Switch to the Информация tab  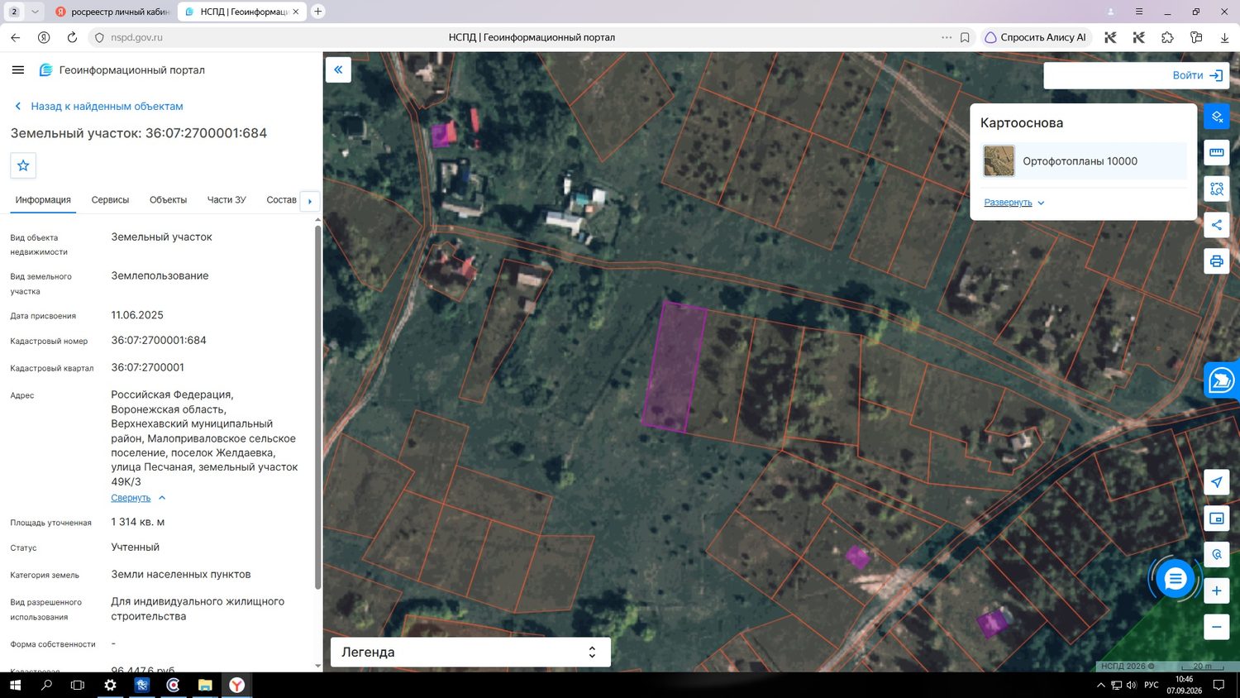pyautogui.click(x=43, y=200)
